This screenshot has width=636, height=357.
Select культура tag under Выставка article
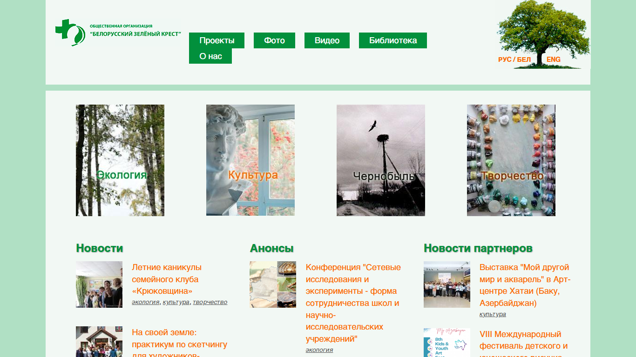493,314
